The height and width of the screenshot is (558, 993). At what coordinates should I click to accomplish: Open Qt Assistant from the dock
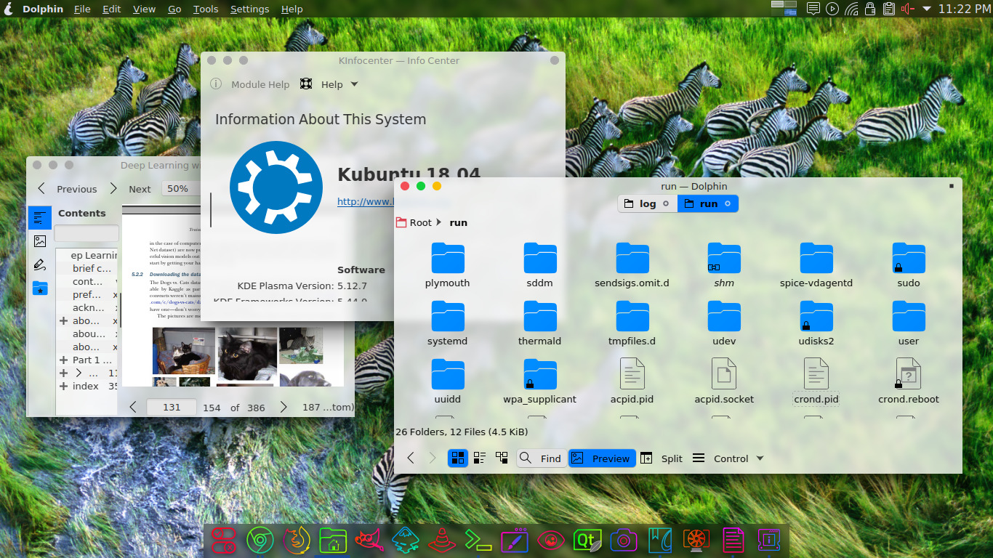pyautogui.click(x=587, y=540)
